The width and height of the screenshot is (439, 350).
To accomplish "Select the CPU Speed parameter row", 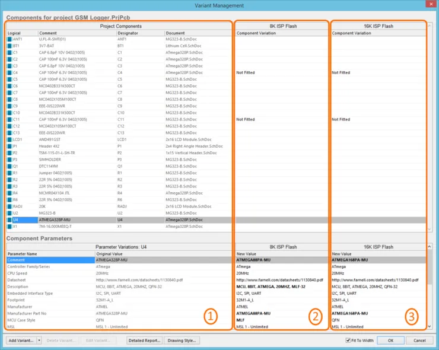I will [50, 273].
